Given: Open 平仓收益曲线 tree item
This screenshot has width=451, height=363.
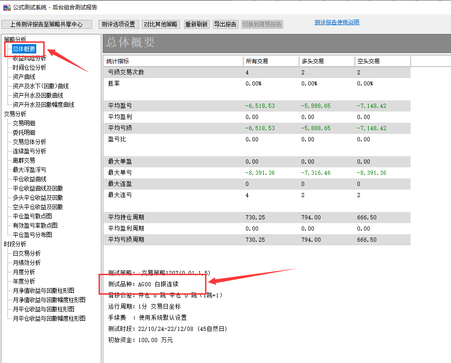Looking at the screenshot, I should [x=29, y=179].
